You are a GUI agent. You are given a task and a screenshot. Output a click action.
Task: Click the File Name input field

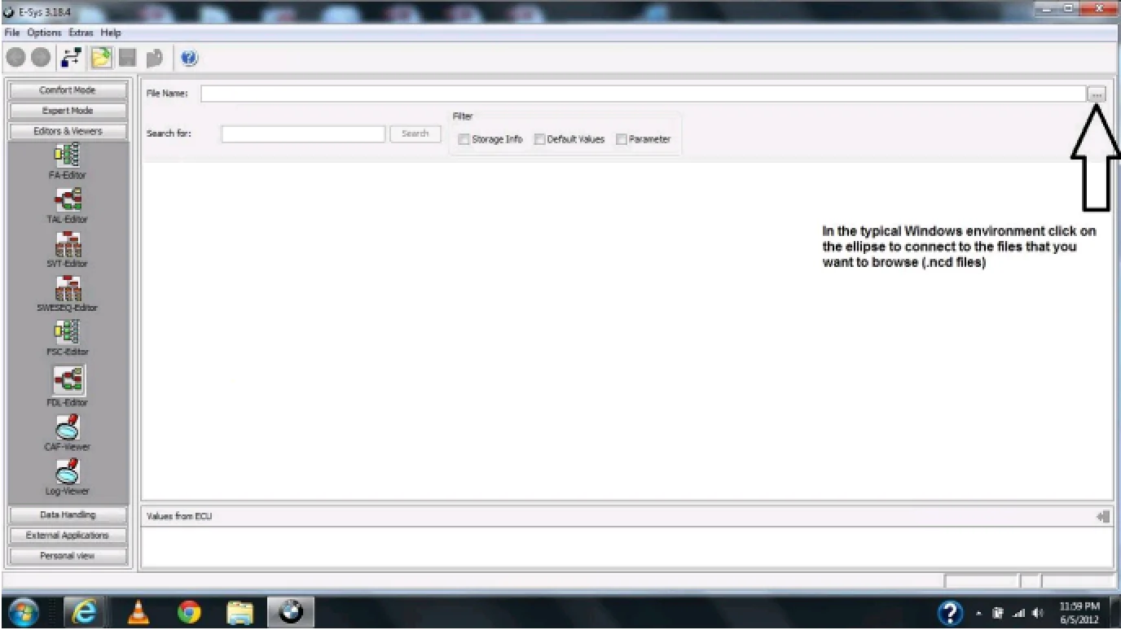(643, 94)
